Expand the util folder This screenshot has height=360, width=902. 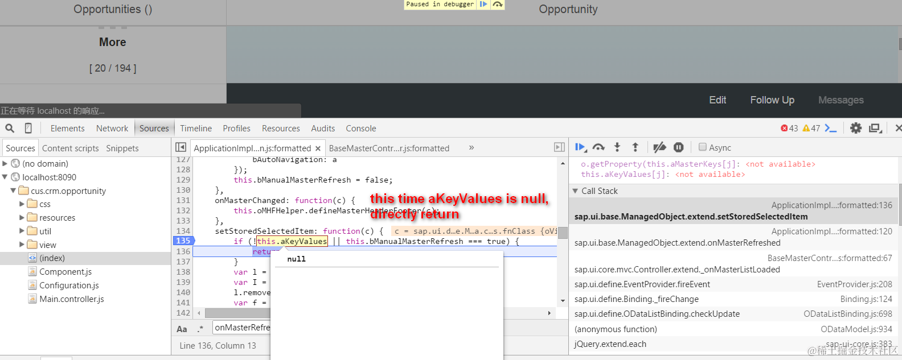[22, 231]
